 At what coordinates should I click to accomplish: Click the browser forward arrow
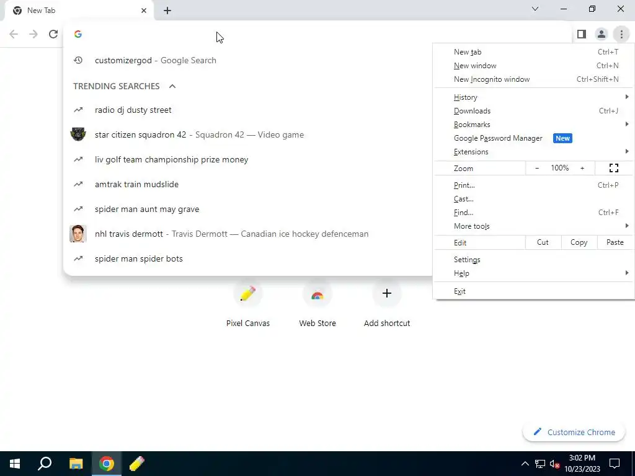[33, 34]
